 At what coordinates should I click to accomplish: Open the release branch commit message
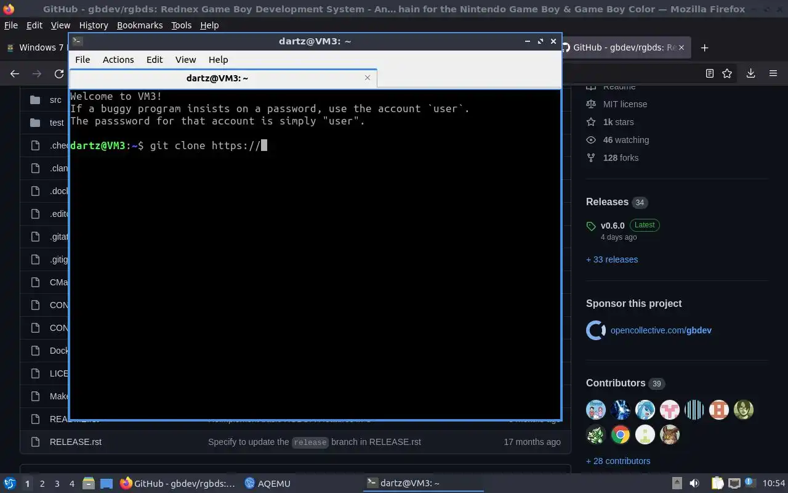click(x=315, y=442)
